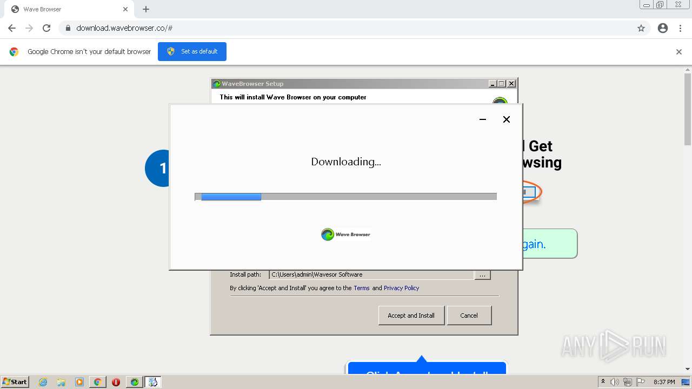Image resolution: width=692 pixels, height=389 pixels.
Task: Click the page's vertical scrollbar thumb
Action: (x=688, y=109)
